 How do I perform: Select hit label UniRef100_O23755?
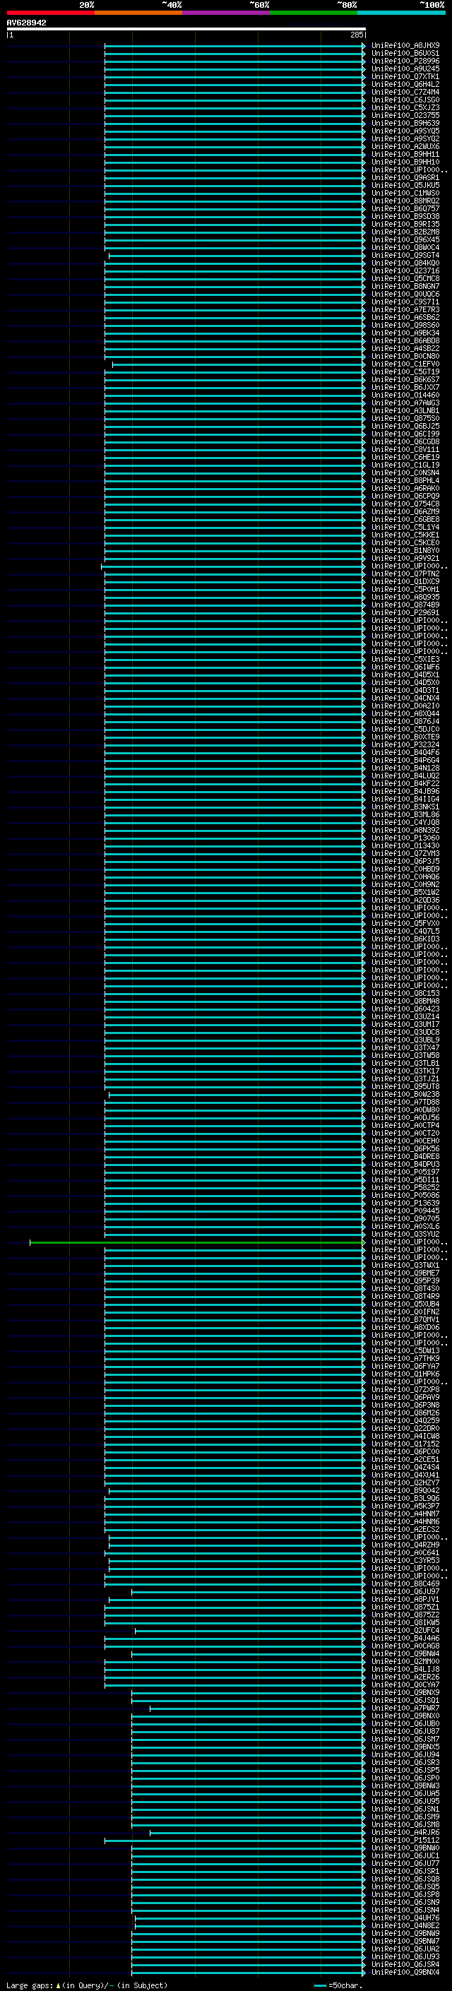(x=405, y=115)
